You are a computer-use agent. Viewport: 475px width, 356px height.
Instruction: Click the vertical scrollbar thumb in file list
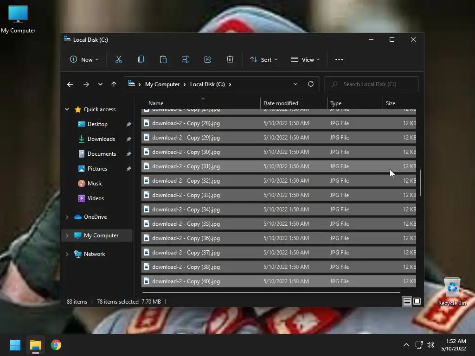coord(420,183)
